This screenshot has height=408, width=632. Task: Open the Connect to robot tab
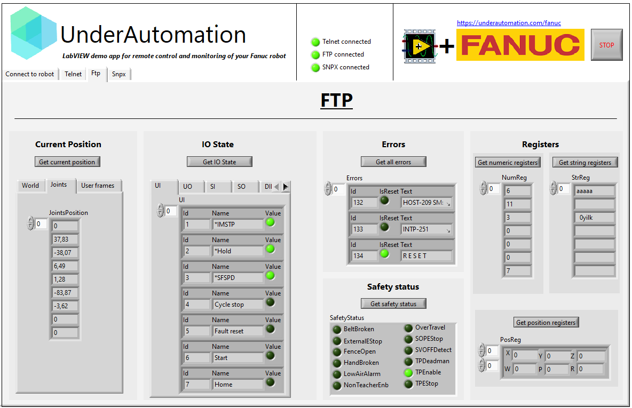tap(30, 74)
